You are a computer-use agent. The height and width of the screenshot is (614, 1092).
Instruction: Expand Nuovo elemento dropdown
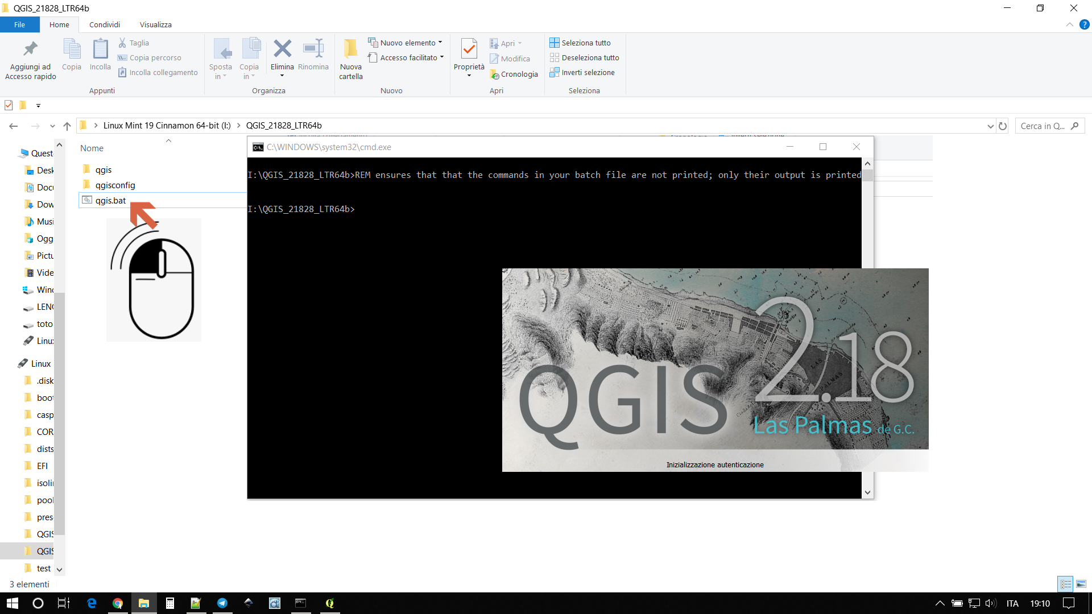440,43
